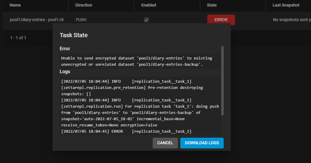This screenshot has height=163, width=311.
Task: Click the Task State dialog title
Action: (x=74, y=35)
